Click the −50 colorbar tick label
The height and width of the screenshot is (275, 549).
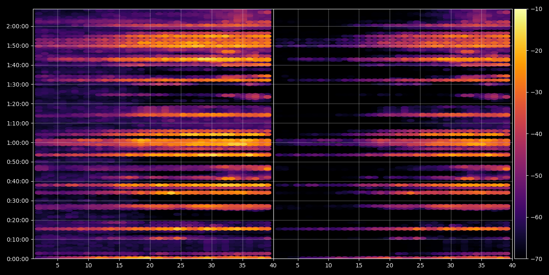(536, 175)
